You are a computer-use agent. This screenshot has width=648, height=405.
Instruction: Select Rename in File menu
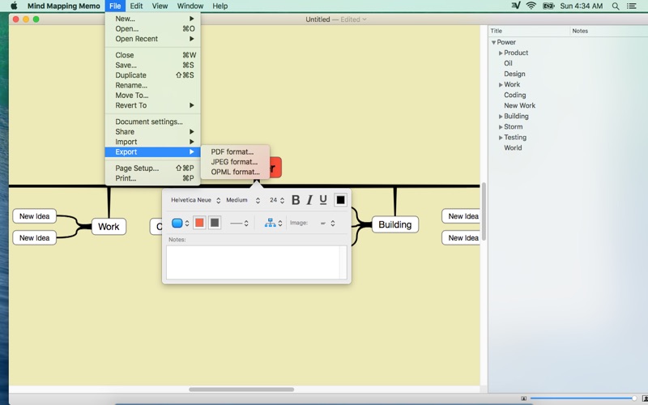tap(152, 85)
